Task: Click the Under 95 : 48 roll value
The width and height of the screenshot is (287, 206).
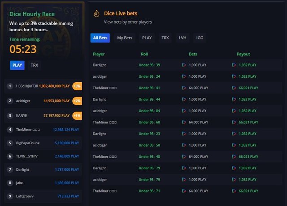Action: pos(149,157)
